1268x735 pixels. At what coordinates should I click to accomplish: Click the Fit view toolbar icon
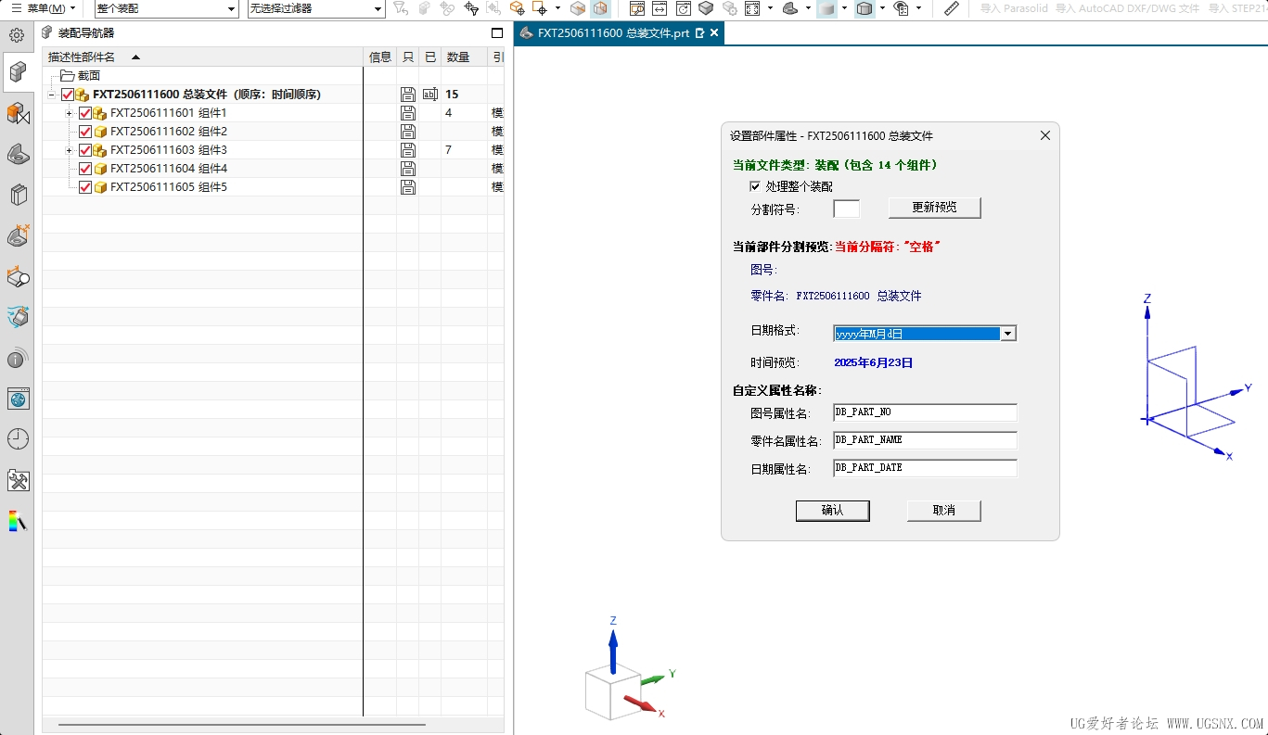752,8
